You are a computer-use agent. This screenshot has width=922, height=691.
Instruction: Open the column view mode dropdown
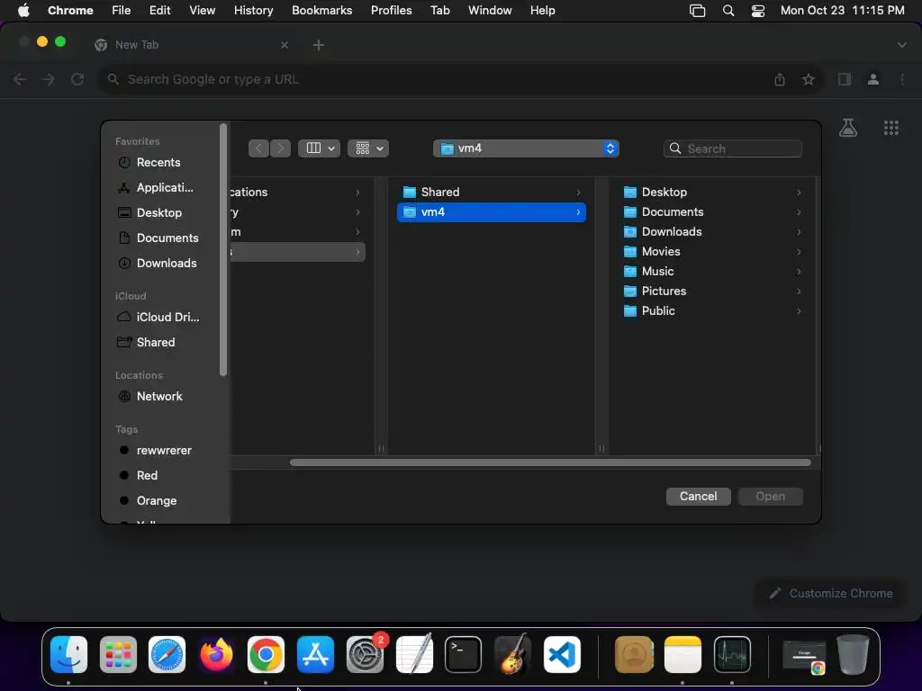pyautogui.click(x=320, y=148)
